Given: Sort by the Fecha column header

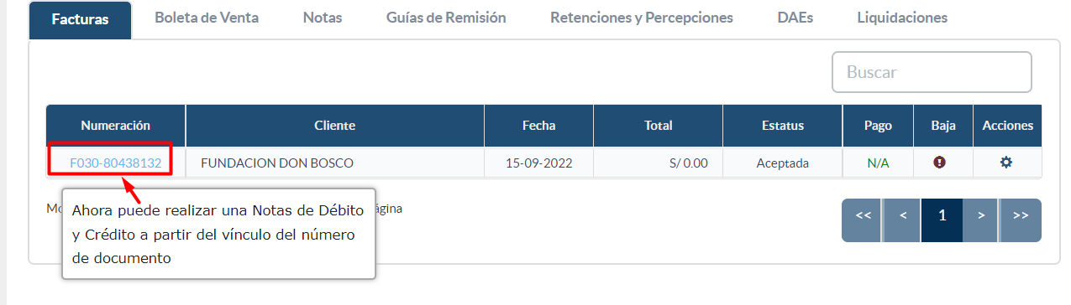Looking at the screenshot, I should [x=539, y=126].
